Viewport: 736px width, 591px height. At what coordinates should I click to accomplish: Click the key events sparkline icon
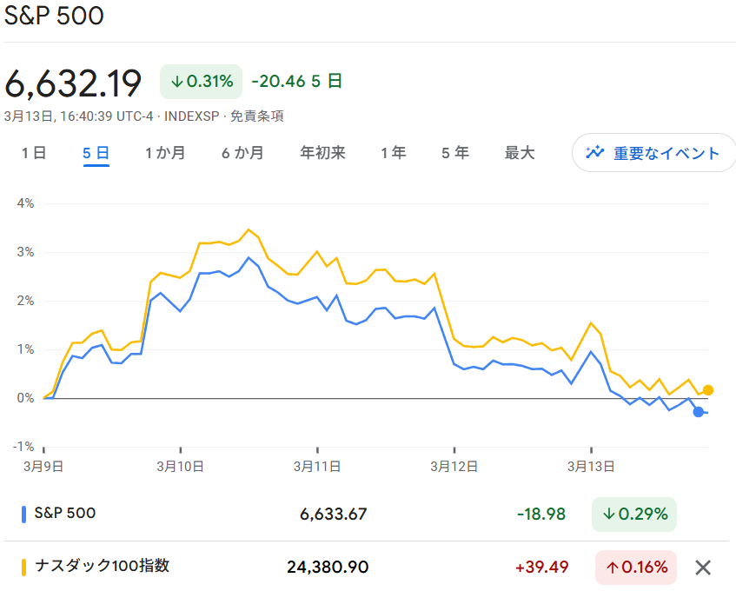(595, 152)
